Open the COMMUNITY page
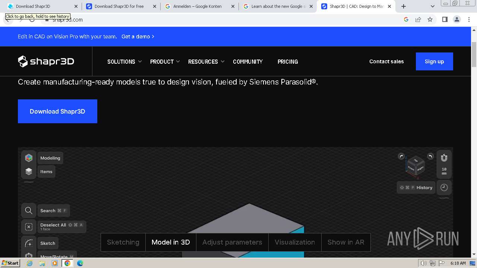Screen dimensions: 477x268 (248, 61)
